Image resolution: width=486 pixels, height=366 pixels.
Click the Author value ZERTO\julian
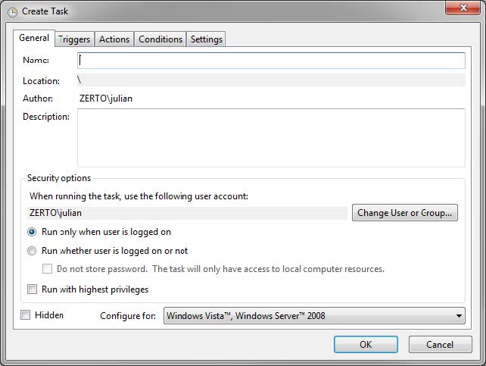(x=106, y=99)
